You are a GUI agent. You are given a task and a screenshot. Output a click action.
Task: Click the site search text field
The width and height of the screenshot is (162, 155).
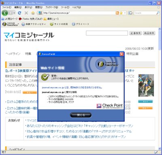[x=107, y=33]
